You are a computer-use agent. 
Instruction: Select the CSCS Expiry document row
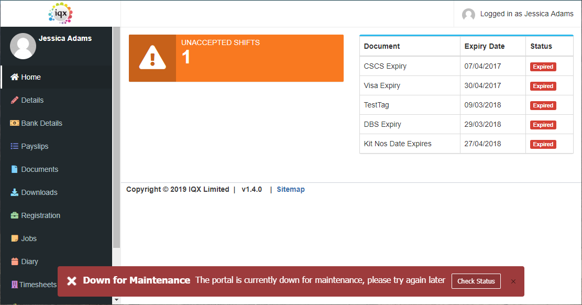(466, 66)
